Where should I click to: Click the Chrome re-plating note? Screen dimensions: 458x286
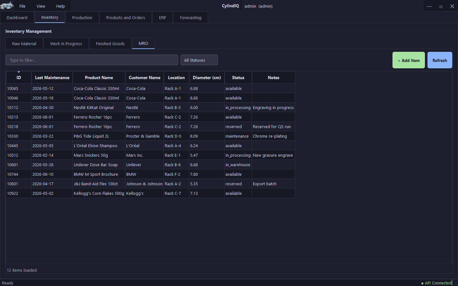pos(273,136)
